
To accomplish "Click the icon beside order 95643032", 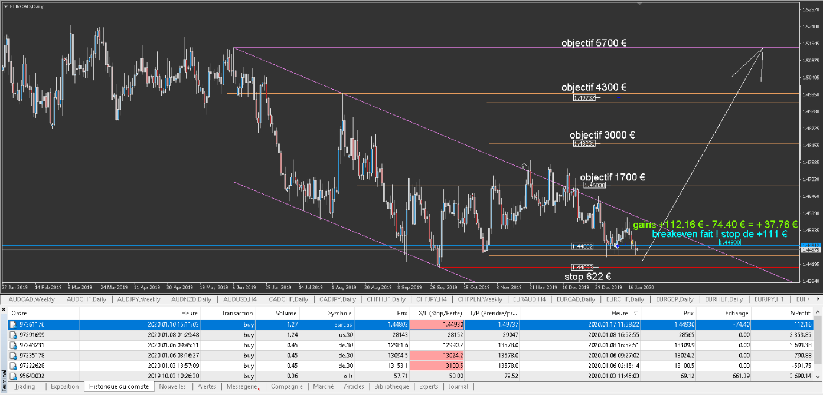I will 12,376.
